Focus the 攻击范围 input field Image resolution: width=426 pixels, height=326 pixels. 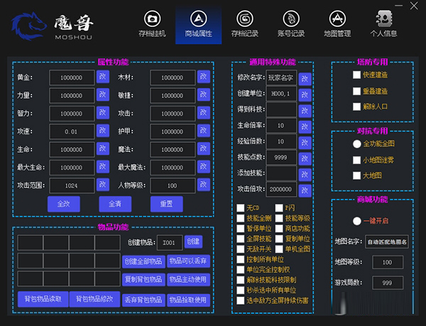coord(72,185)
